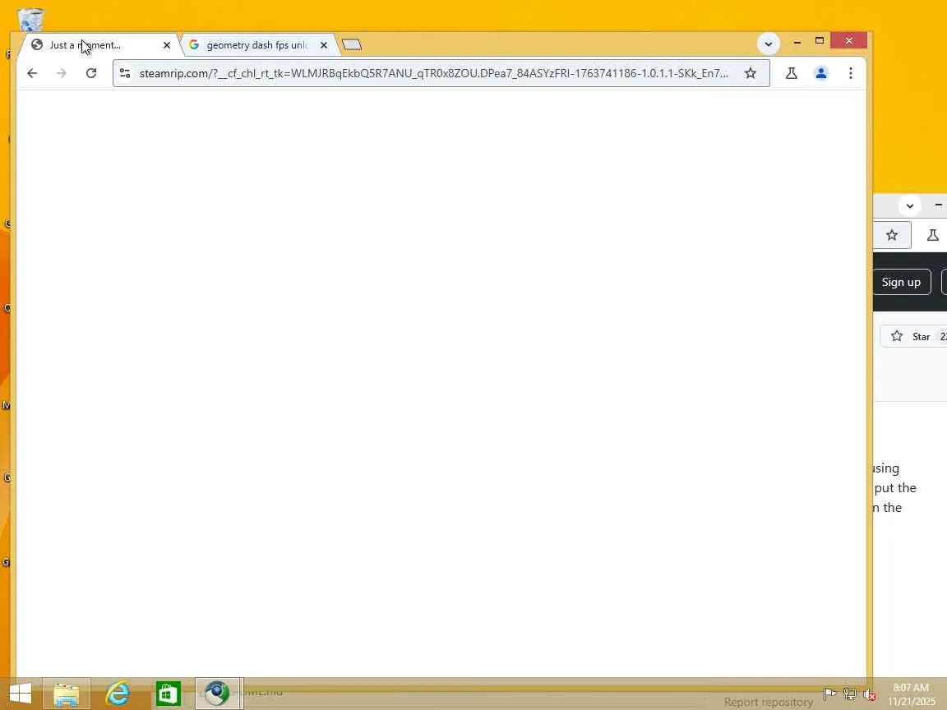
Task: Go back to the previous page
Action: (32, 73)
